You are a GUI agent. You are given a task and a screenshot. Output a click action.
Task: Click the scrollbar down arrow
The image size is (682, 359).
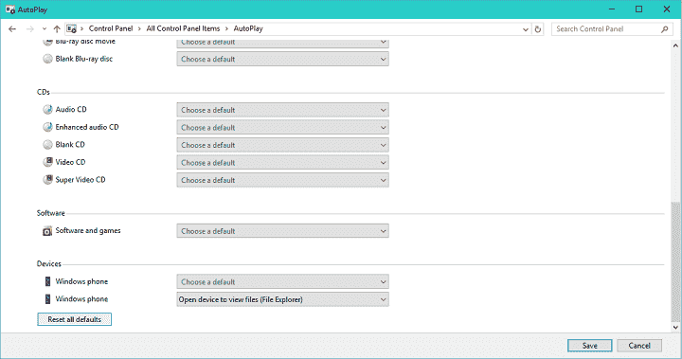point(675,327)
